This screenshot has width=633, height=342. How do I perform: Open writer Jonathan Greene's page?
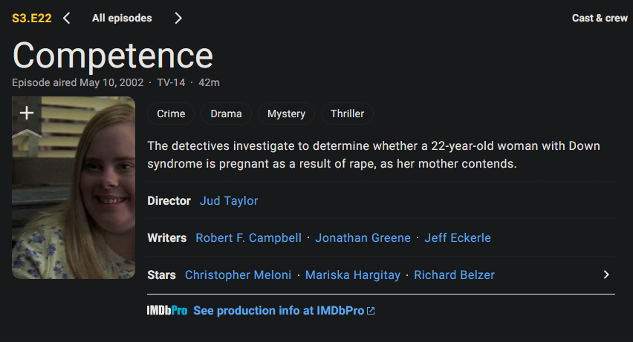click(x=363, y=237)
